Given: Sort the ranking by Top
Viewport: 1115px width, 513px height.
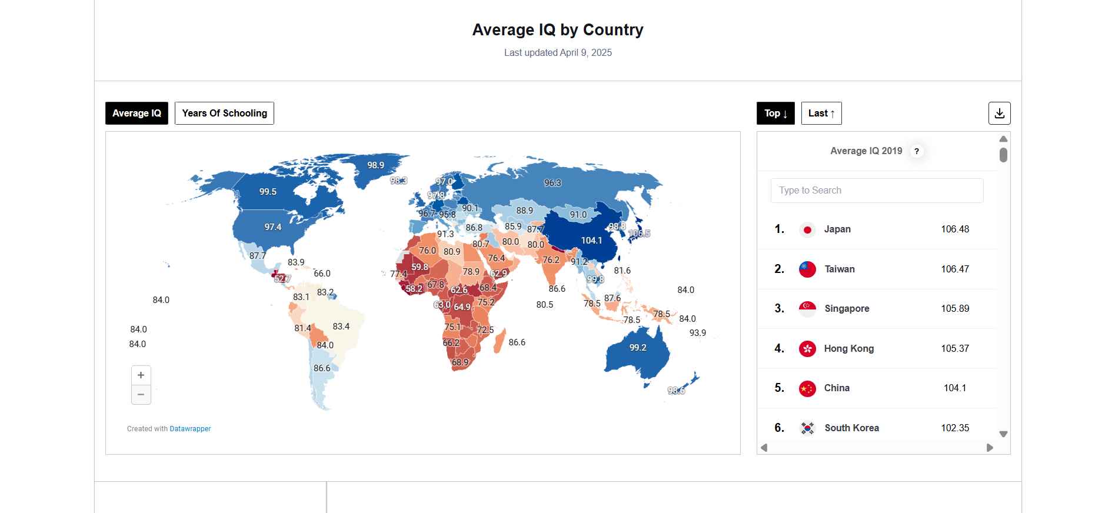Looking at the screenshot, I should coord(775,113).
